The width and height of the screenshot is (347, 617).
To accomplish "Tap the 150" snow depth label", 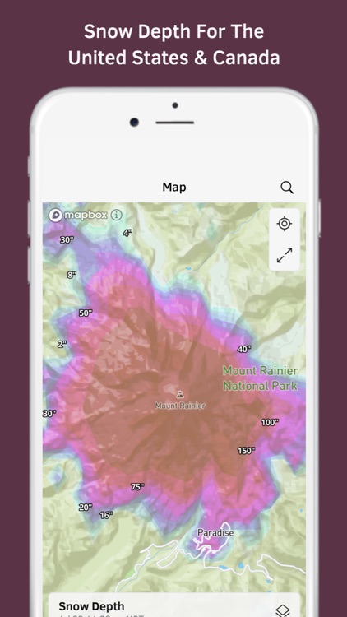I will coord(247,451).
